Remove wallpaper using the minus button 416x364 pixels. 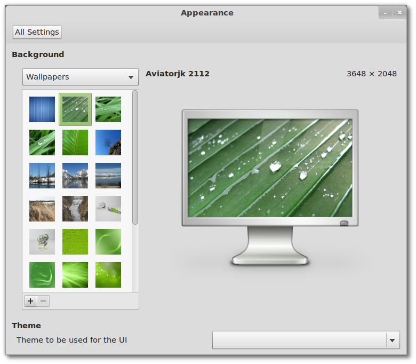click(x=43, y=301)
